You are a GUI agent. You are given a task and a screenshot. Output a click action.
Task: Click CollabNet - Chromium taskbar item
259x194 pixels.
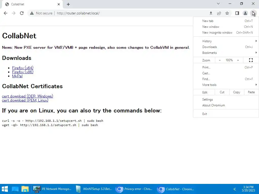[x=176, y=189]
